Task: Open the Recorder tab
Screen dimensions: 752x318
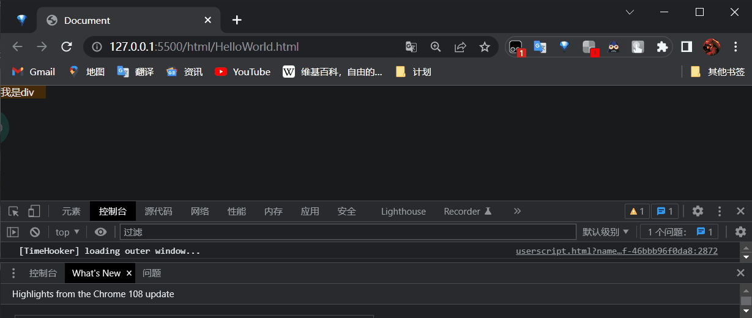Action: [468, 212]
